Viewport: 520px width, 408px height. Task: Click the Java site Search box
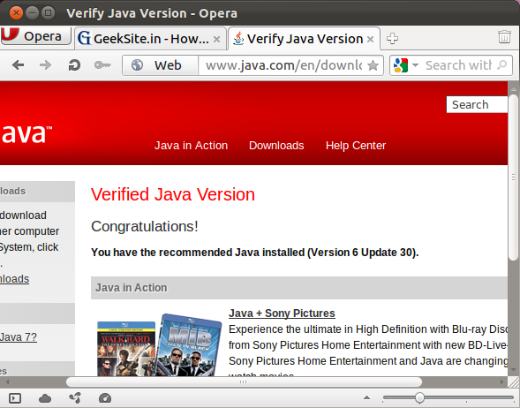pyautogui.click(x=477, y=104)
